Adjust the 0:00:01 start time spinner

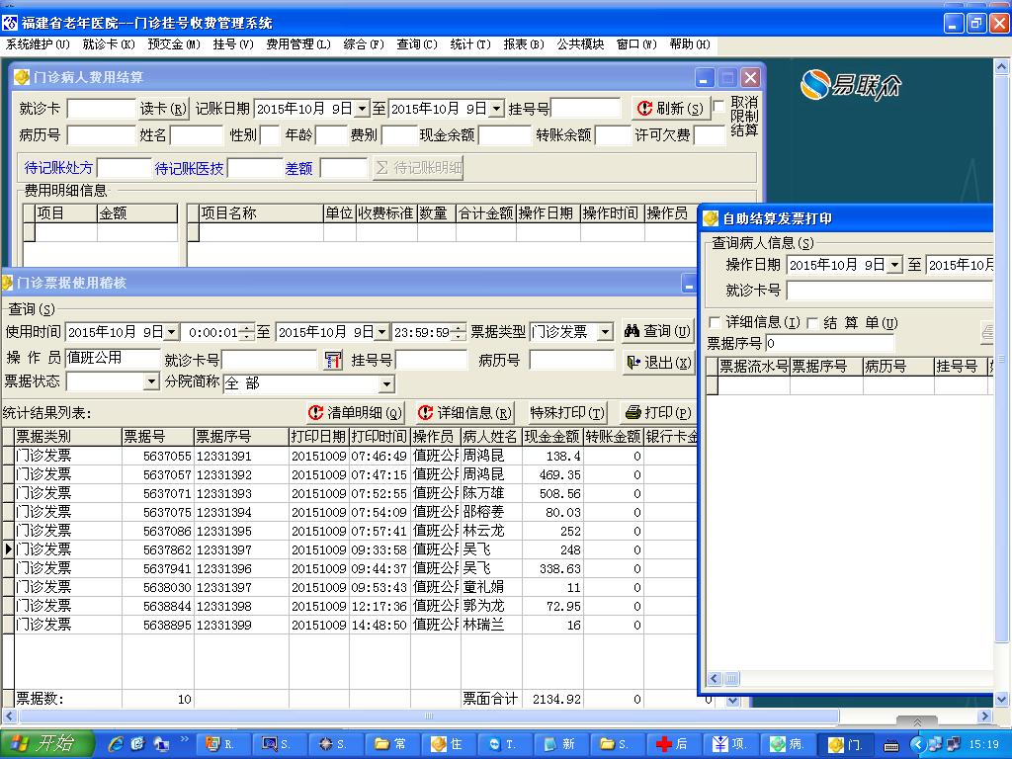click(246, 332)
